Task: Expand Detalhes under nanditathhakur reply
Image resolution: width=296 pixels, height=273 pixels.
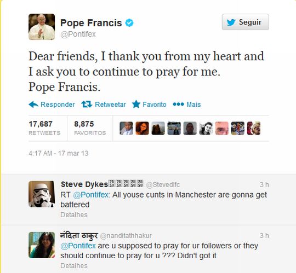Action: pos(74,266)
